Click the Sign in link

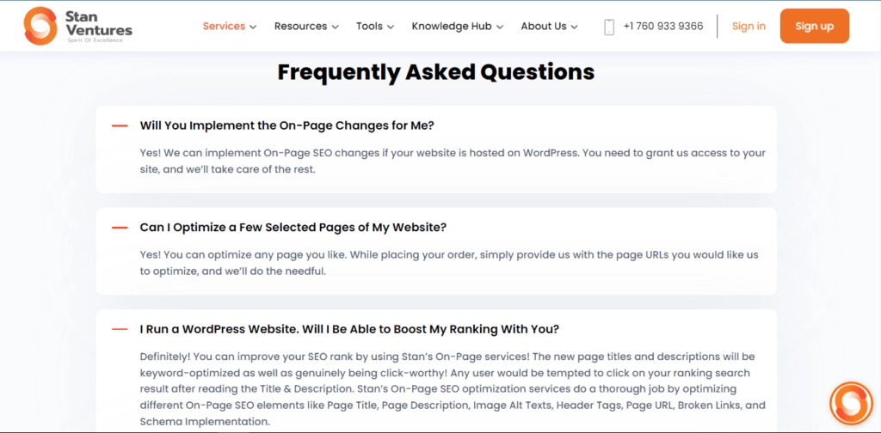tap(749, 27)
